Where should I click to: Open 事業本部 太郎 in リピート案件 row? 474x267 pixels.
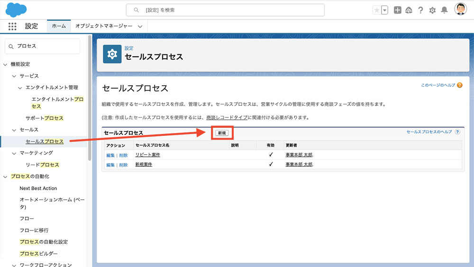(299, 155)
